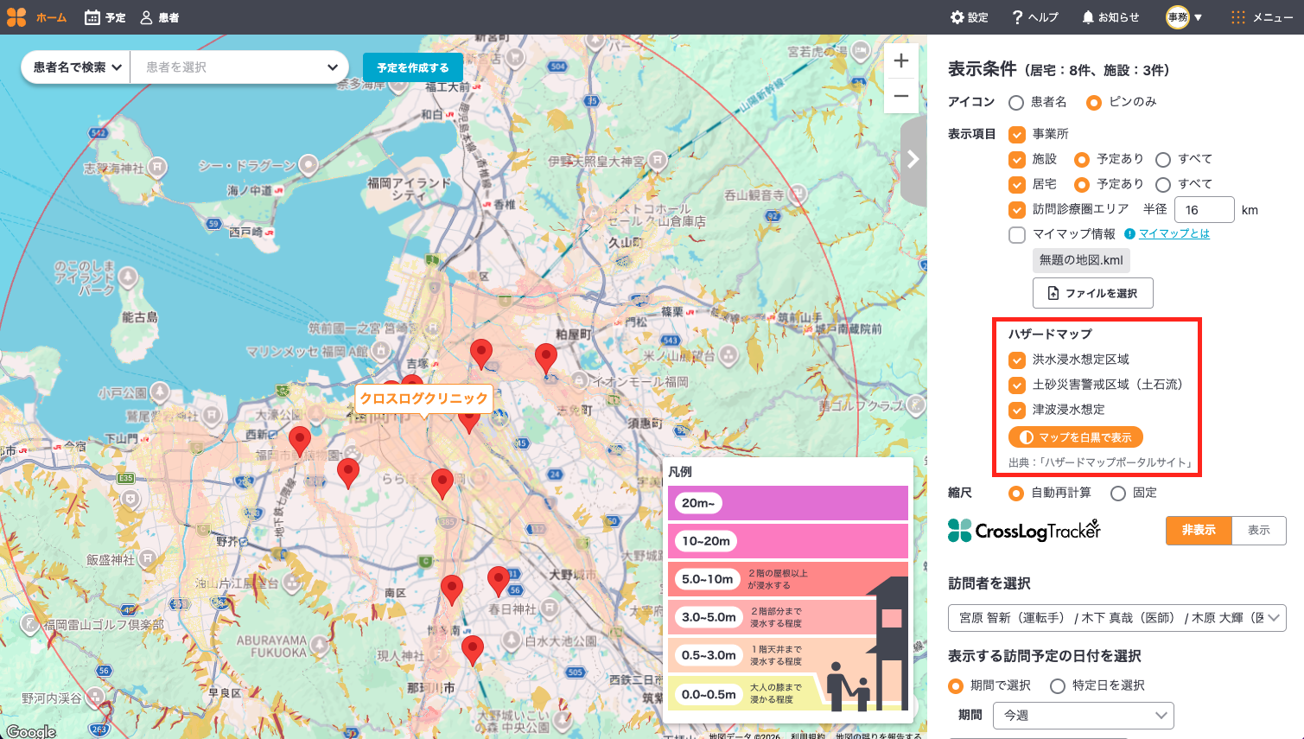Screen dimensions: 1304x739
Task: Click the Google logo on map
Action: pos(32,731)
